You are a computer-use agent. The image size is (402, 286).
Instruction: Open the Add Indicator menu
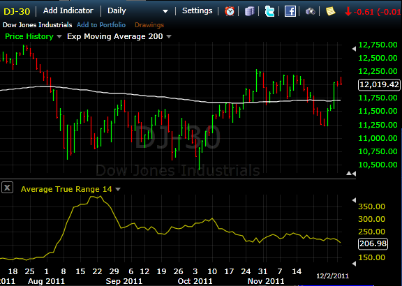click(x=68, y=10)
